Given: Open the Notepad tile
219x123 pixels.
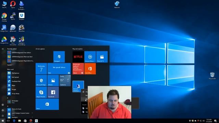Looking at the screenshot, I should [59, 57].
